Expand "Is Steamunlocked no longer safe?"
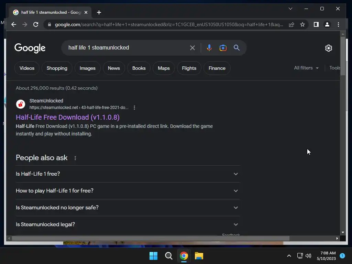The width and height of the screenshot is (352, 264). (128, 207)
